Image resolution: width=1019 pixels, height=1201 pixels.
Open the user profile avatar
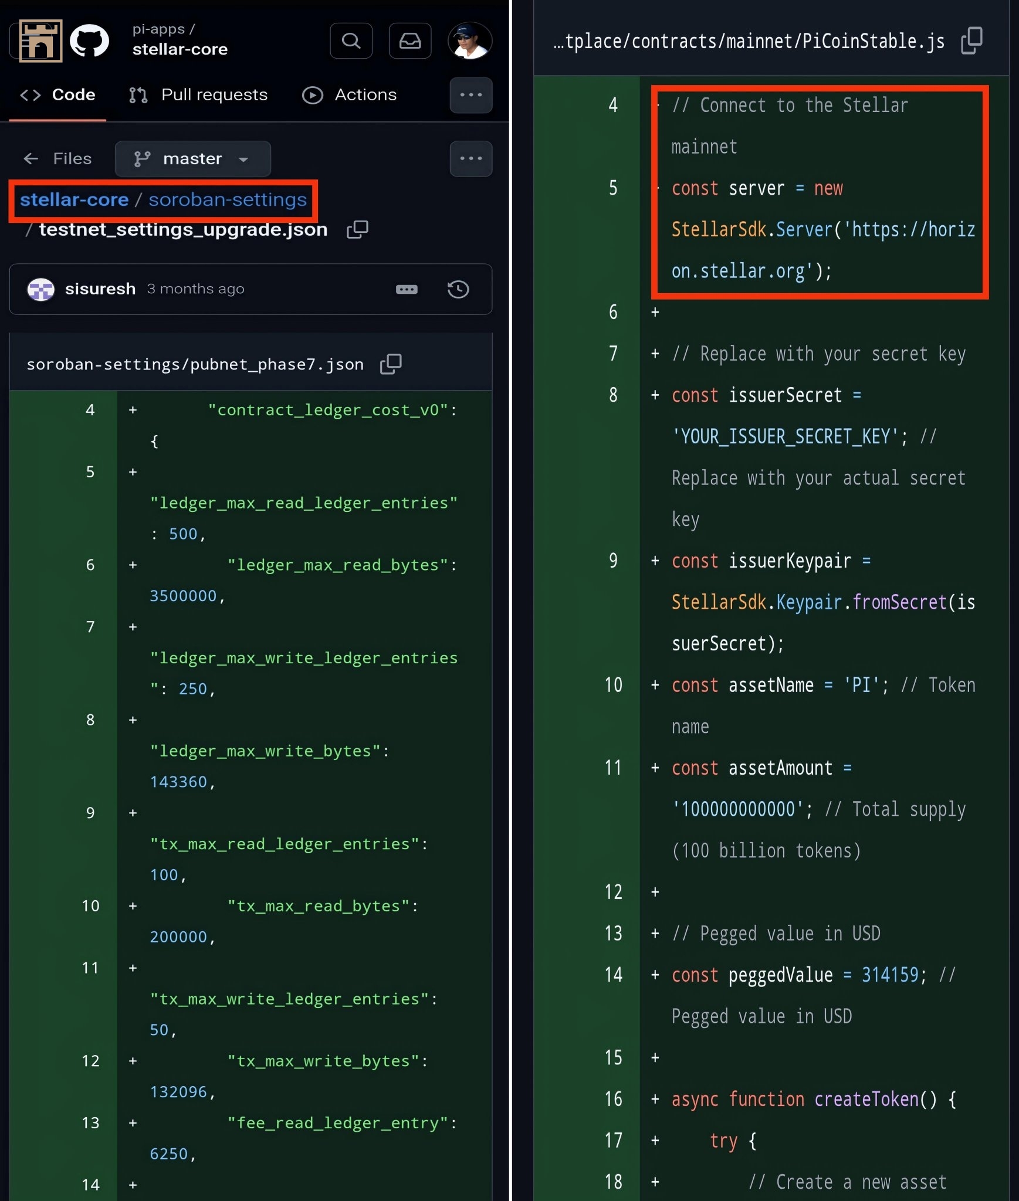click(x=470, y=40)
